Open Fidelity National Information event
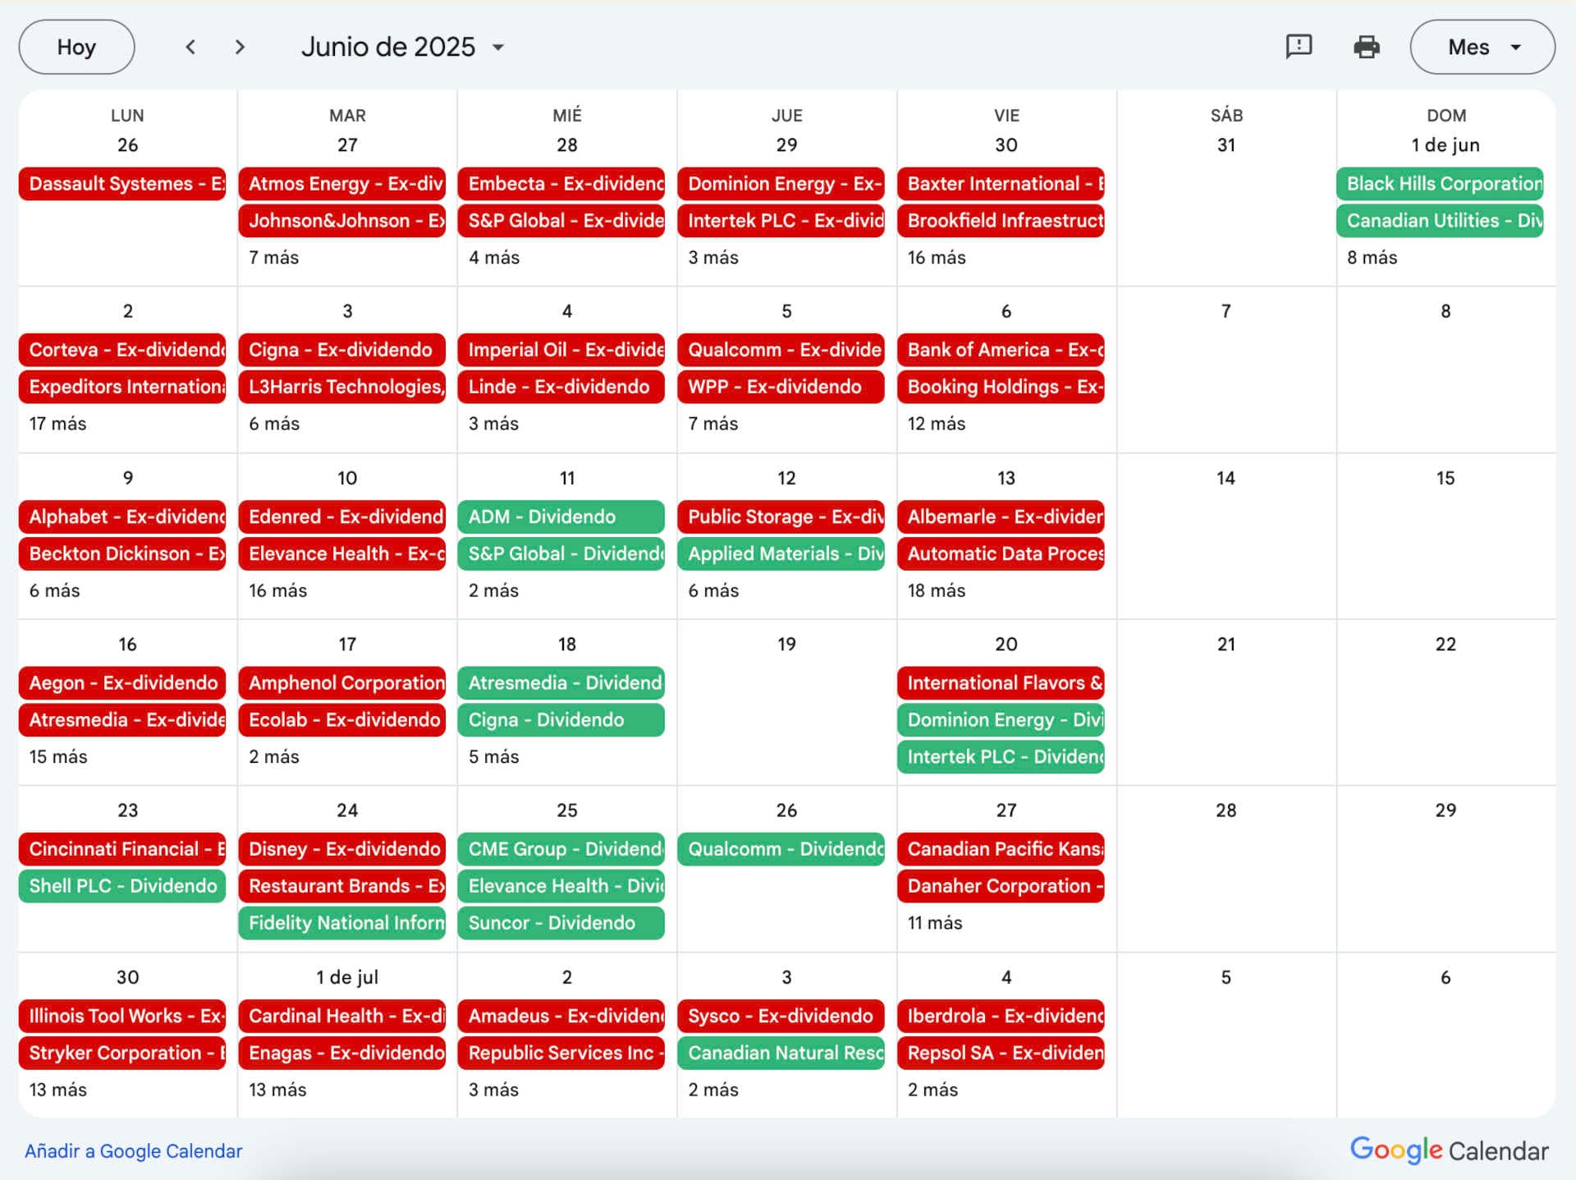This screenshot has width=1576, height=1180. (342, 923)
